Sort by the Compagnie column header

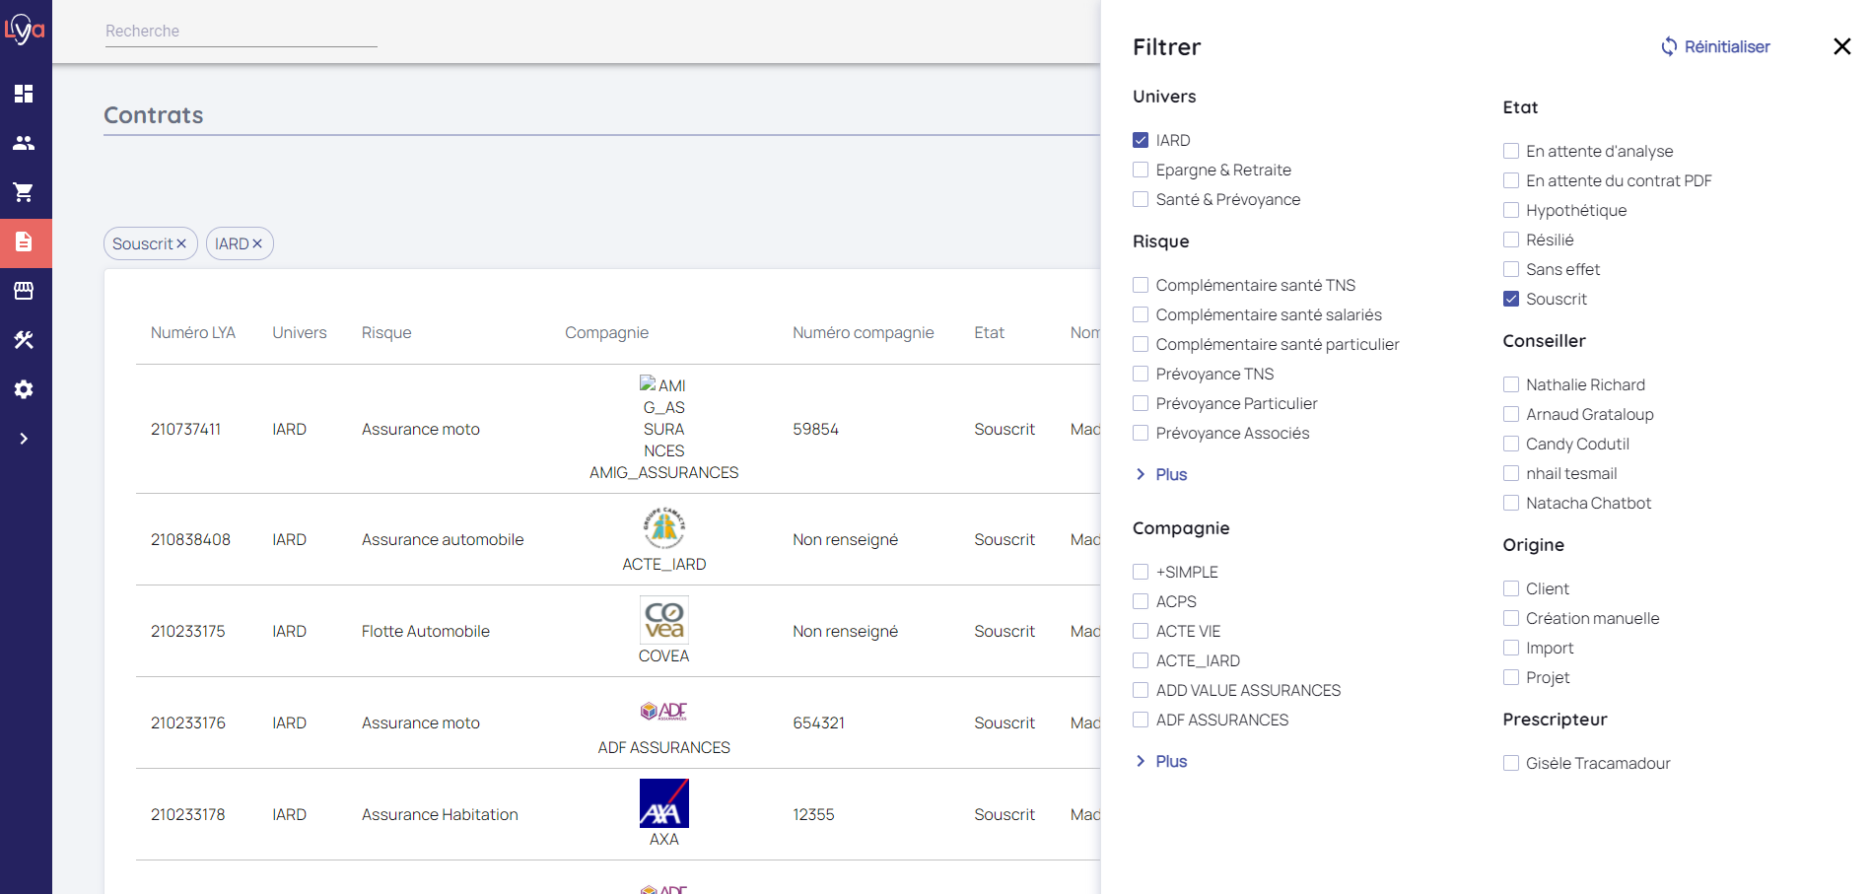(x=606, y=333)
